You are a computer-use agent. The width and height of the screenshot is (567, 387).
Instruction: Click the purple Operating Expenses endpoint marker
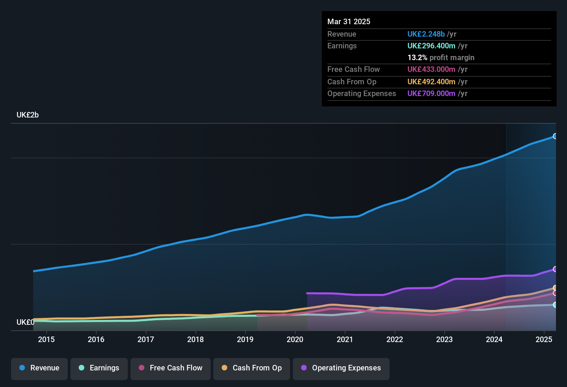[x=555, y=269]
